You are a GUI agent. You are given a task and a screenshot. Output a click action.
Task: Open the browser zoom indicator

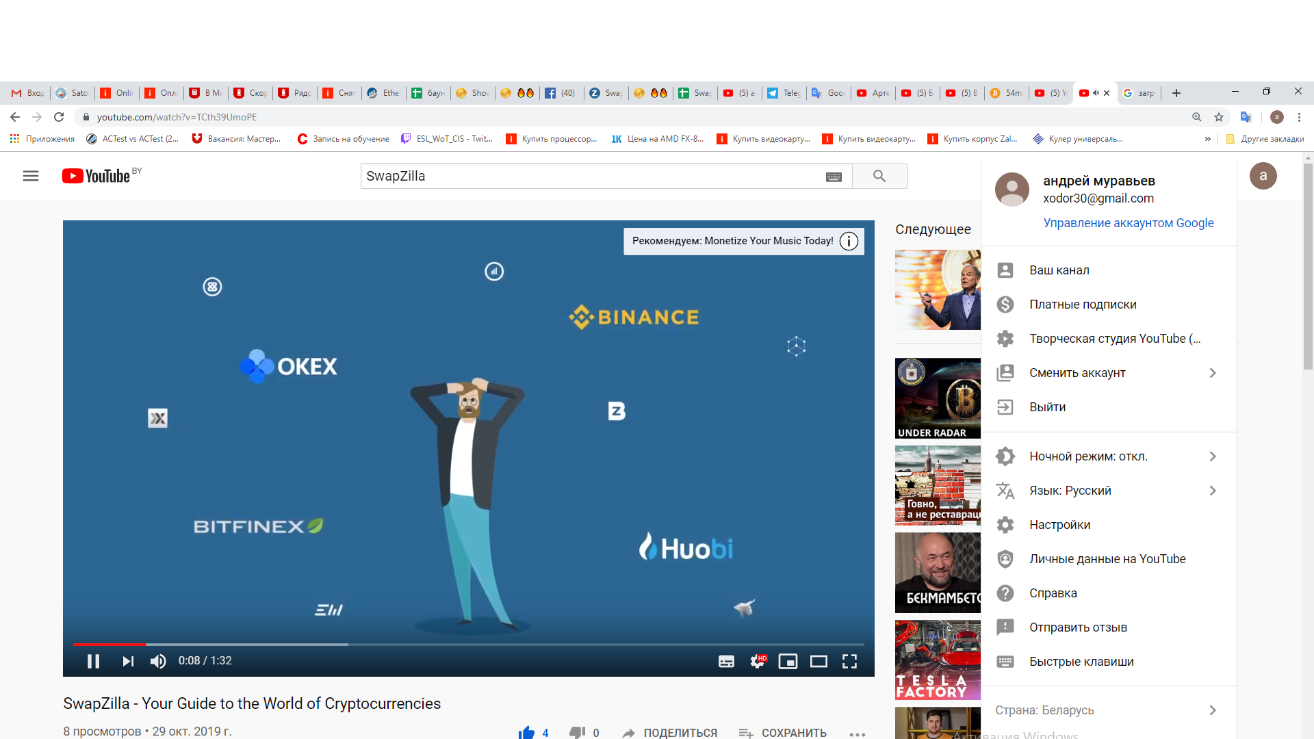coord(1197,117)
